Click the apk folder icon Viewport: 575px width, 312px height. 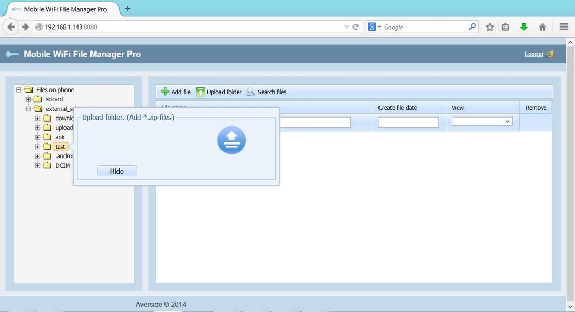click(47, 137)
